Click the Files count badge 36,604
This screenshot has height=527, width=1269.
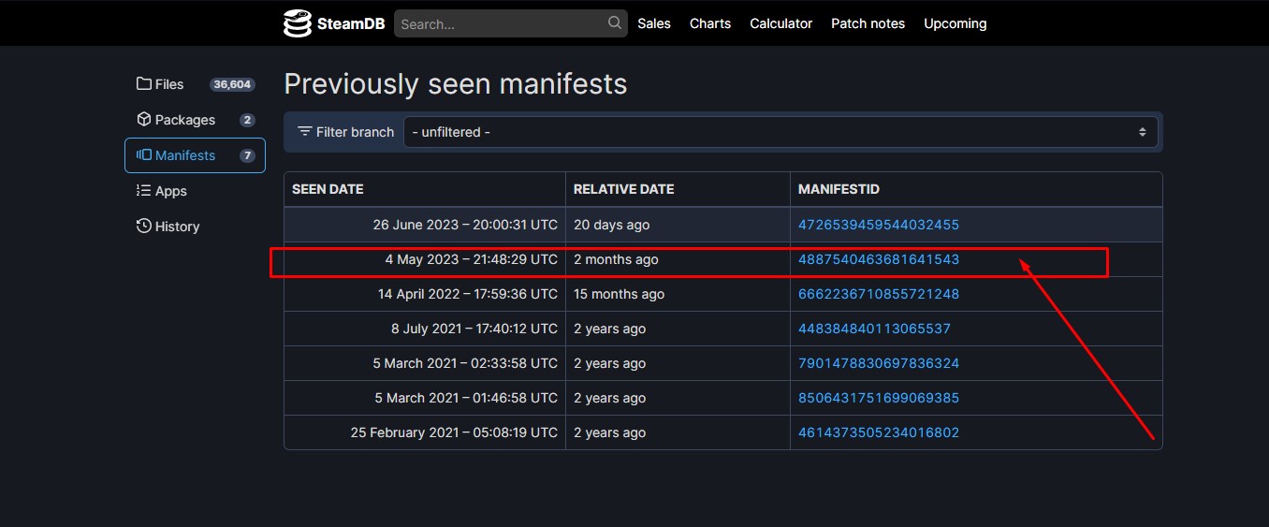(x=232, y=84)
